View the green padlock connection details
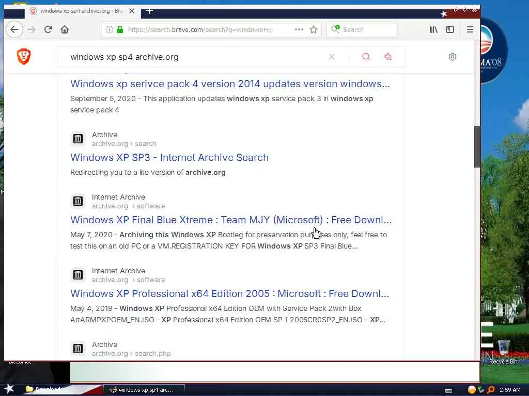 120,29
